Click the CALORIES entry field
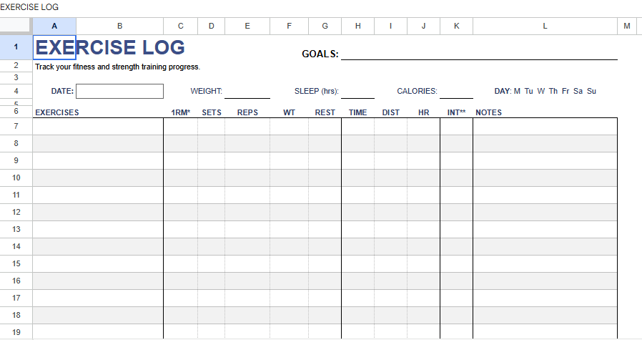Viewport: 642px width, 340px height. (x=456, y=92)
